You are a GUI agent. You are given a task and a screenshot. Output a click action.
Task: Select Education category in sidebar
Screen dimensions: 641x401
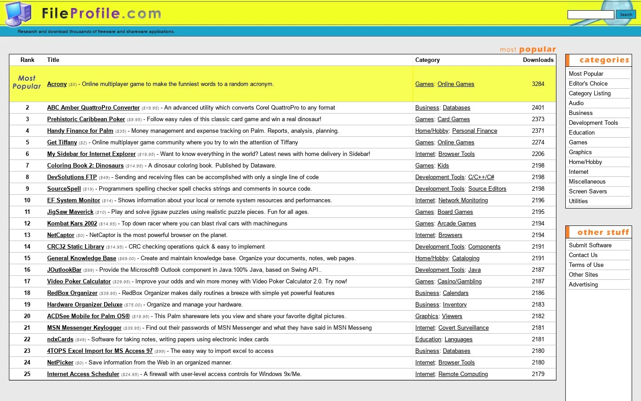point(582,133)
